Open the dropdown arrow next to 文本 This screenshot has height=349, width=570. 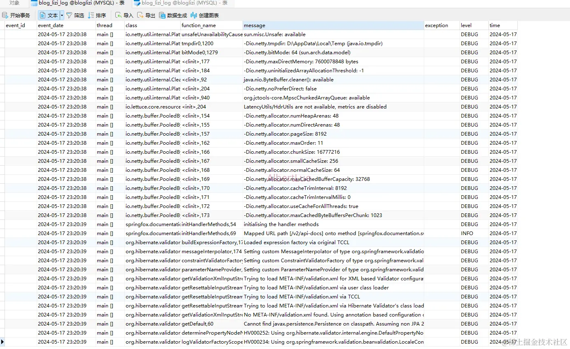[62, 15]
